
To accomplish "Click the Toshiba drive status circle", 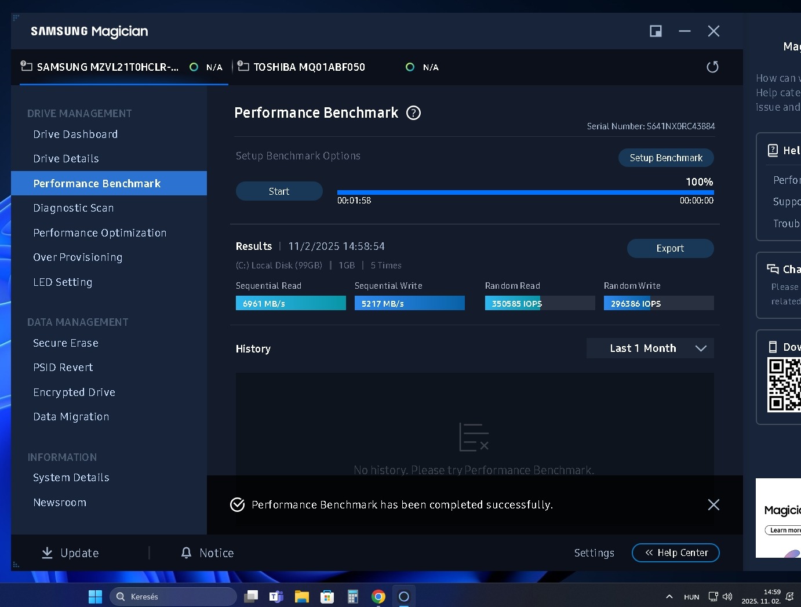I will pos(410,67).
